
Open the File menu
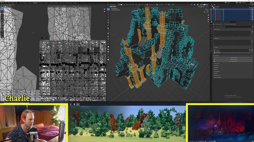coord(3,3)
